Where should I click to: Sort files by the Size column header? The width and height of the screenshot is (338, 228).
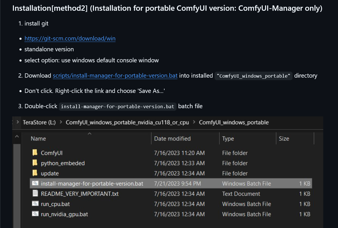pyautogui.click(x=284, y=138)
